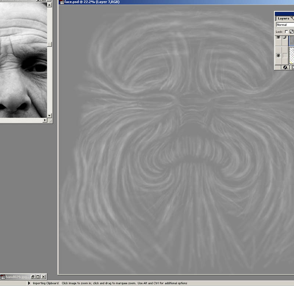Add a layer style with the f icon
Viewport: 294px width, 286px height.
coord(285,68)
